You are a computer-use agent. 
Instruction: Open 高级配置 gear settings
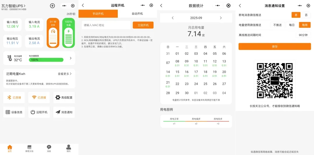point(64,98)
